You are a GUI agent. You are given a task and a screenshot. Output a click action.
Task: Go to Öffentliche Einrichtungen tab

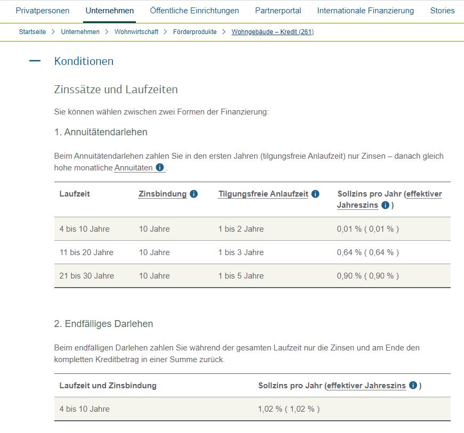pos(194,11)
